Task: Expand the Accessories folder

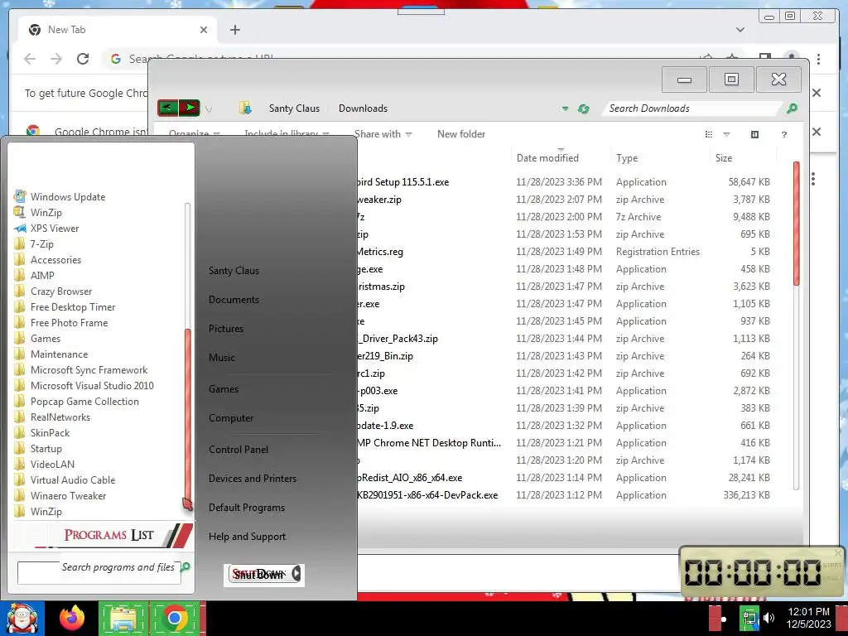Action: [x=47, y=259]
